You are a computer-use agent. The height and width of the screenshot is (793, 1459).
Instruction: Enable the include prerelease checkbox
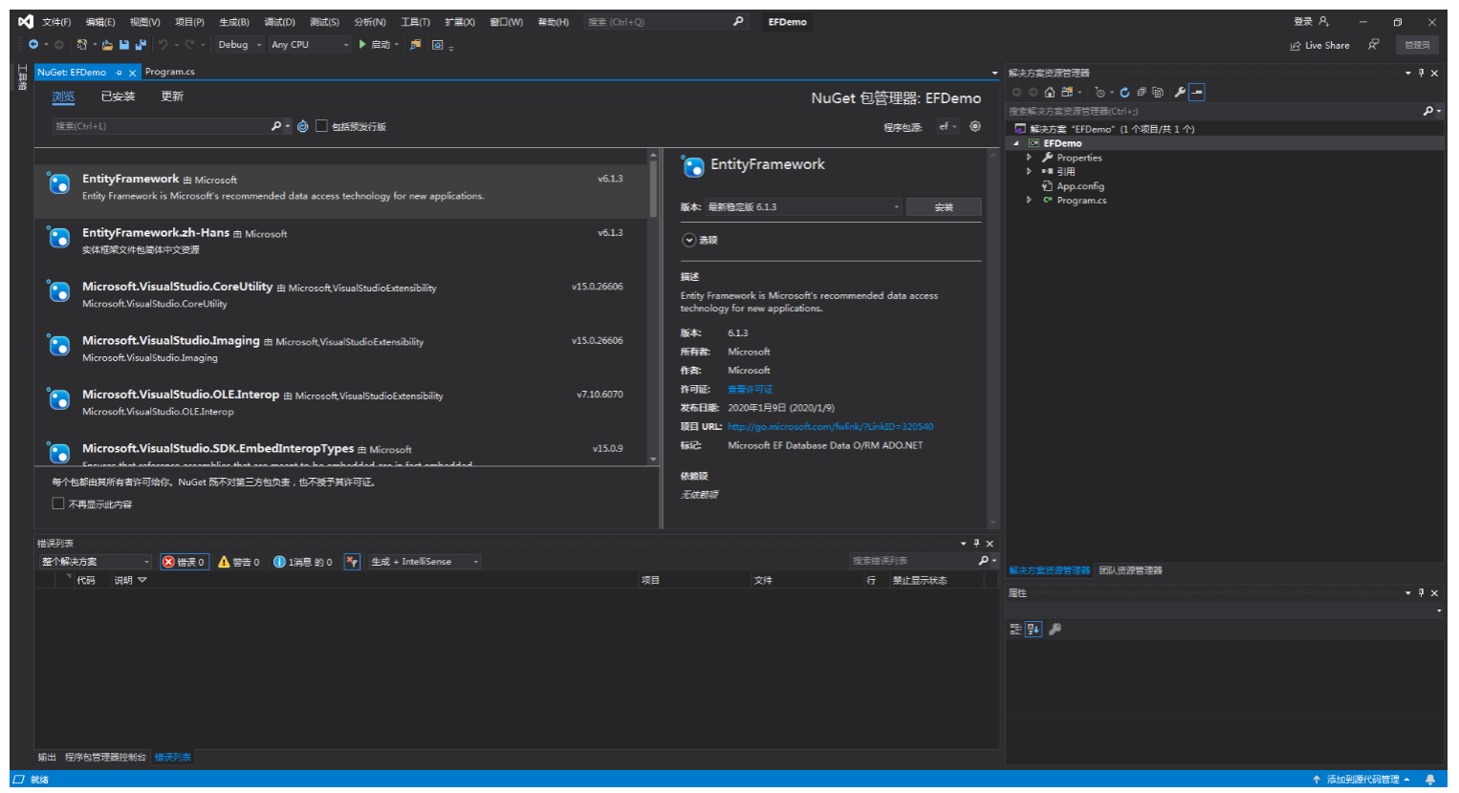pos(322,126)
